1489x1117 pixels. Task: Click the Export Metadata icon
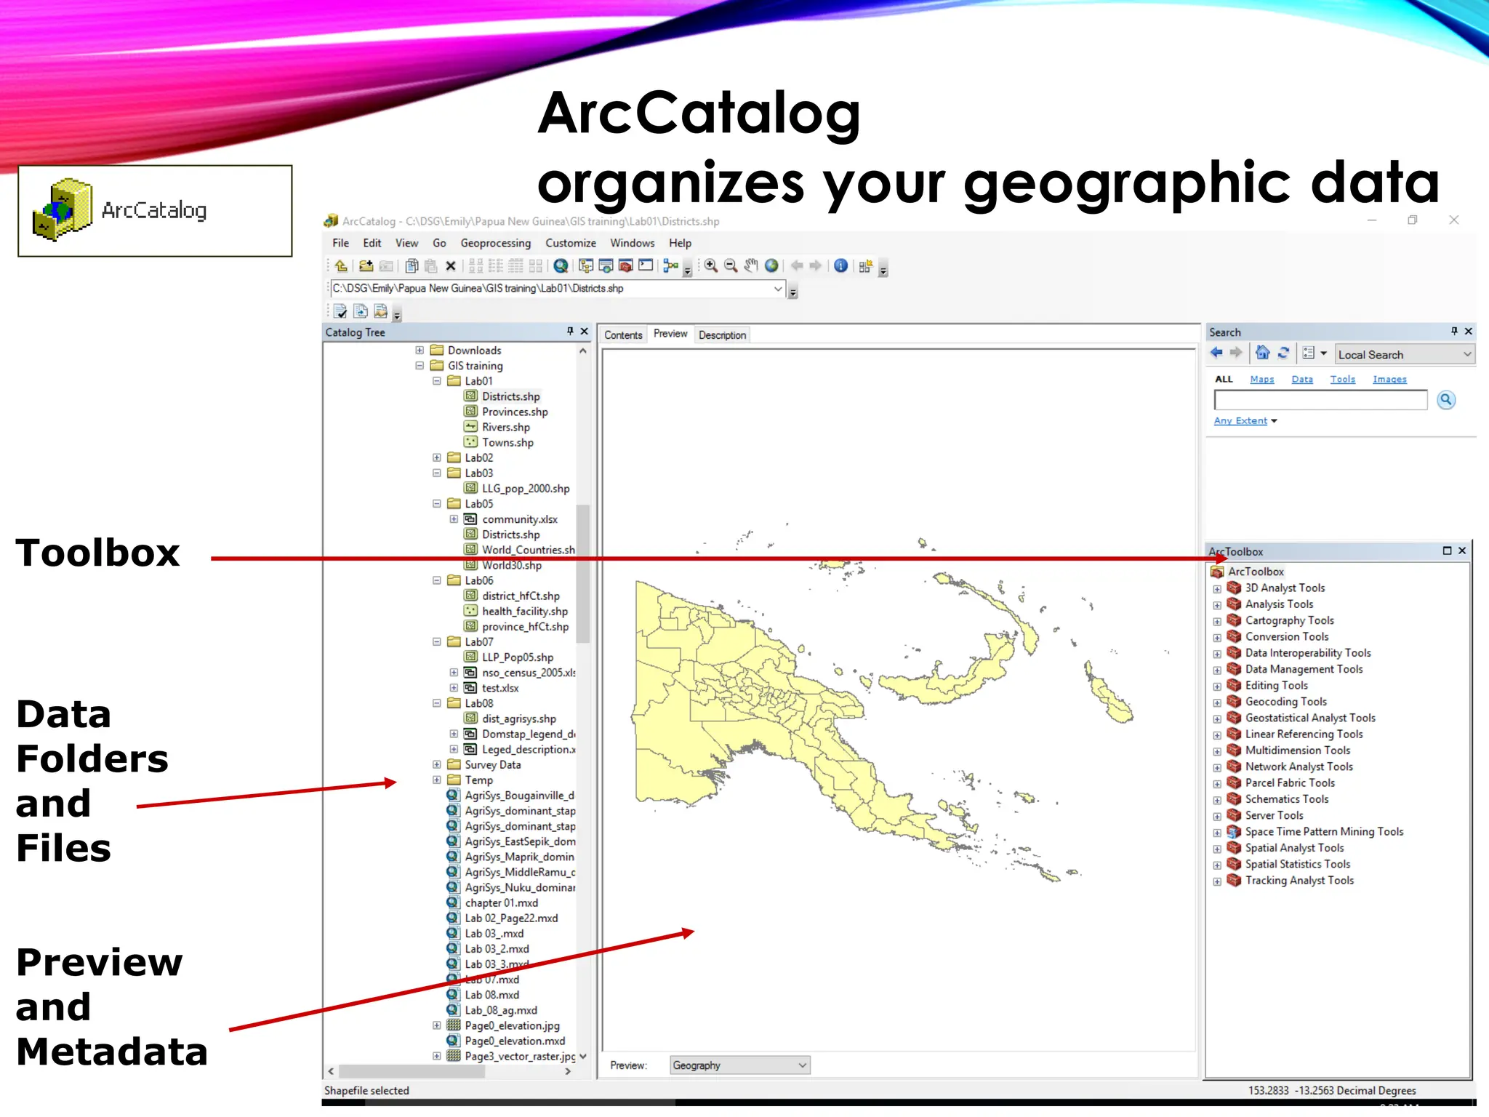click(x=361, y=312)
